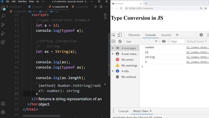Viewport: 209px width, 118px height.
Task: Close the Document browser tab
Action: (141, 4)
